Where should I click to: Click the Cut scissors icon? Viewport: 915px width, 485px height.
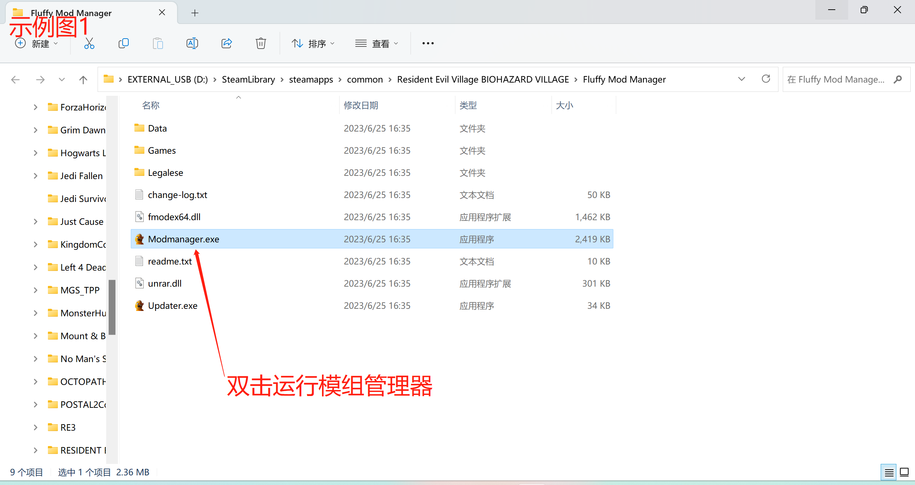(89, 44)
